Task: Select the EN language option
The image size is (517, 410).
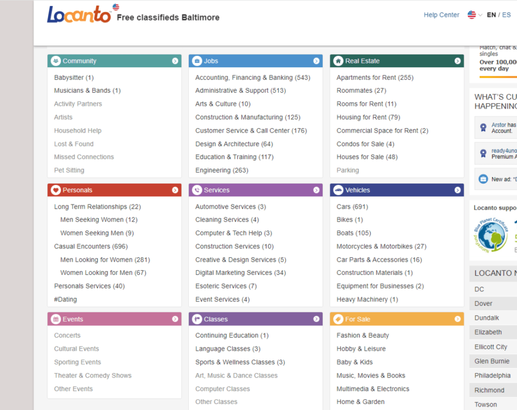Action: [491, 15]
